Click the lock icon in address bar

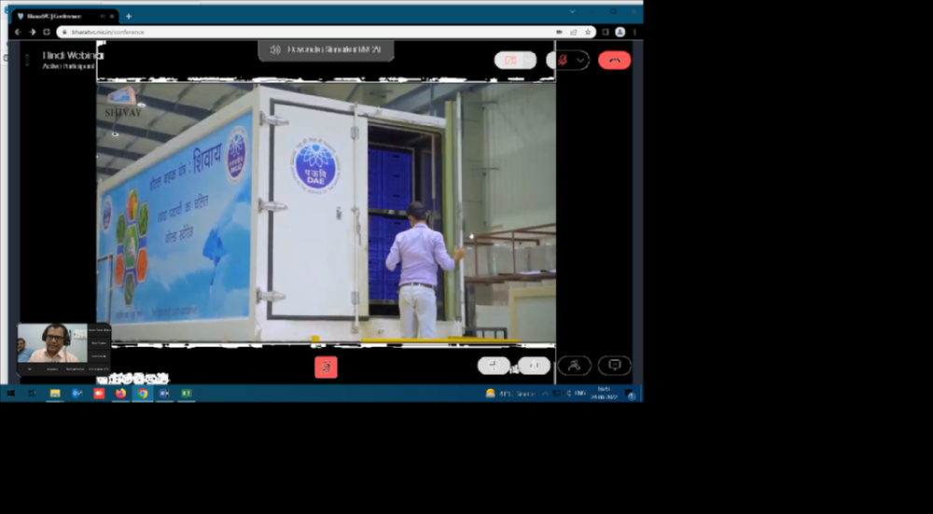click(64, 32)
